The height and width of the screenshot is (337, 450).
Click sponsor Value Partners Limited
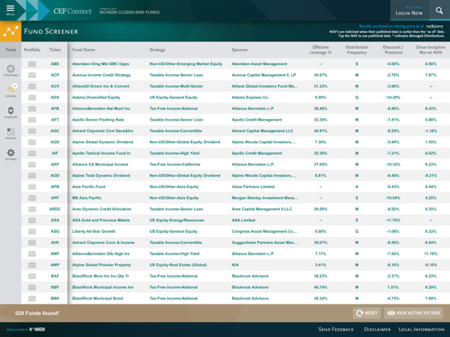click(253, 186)
